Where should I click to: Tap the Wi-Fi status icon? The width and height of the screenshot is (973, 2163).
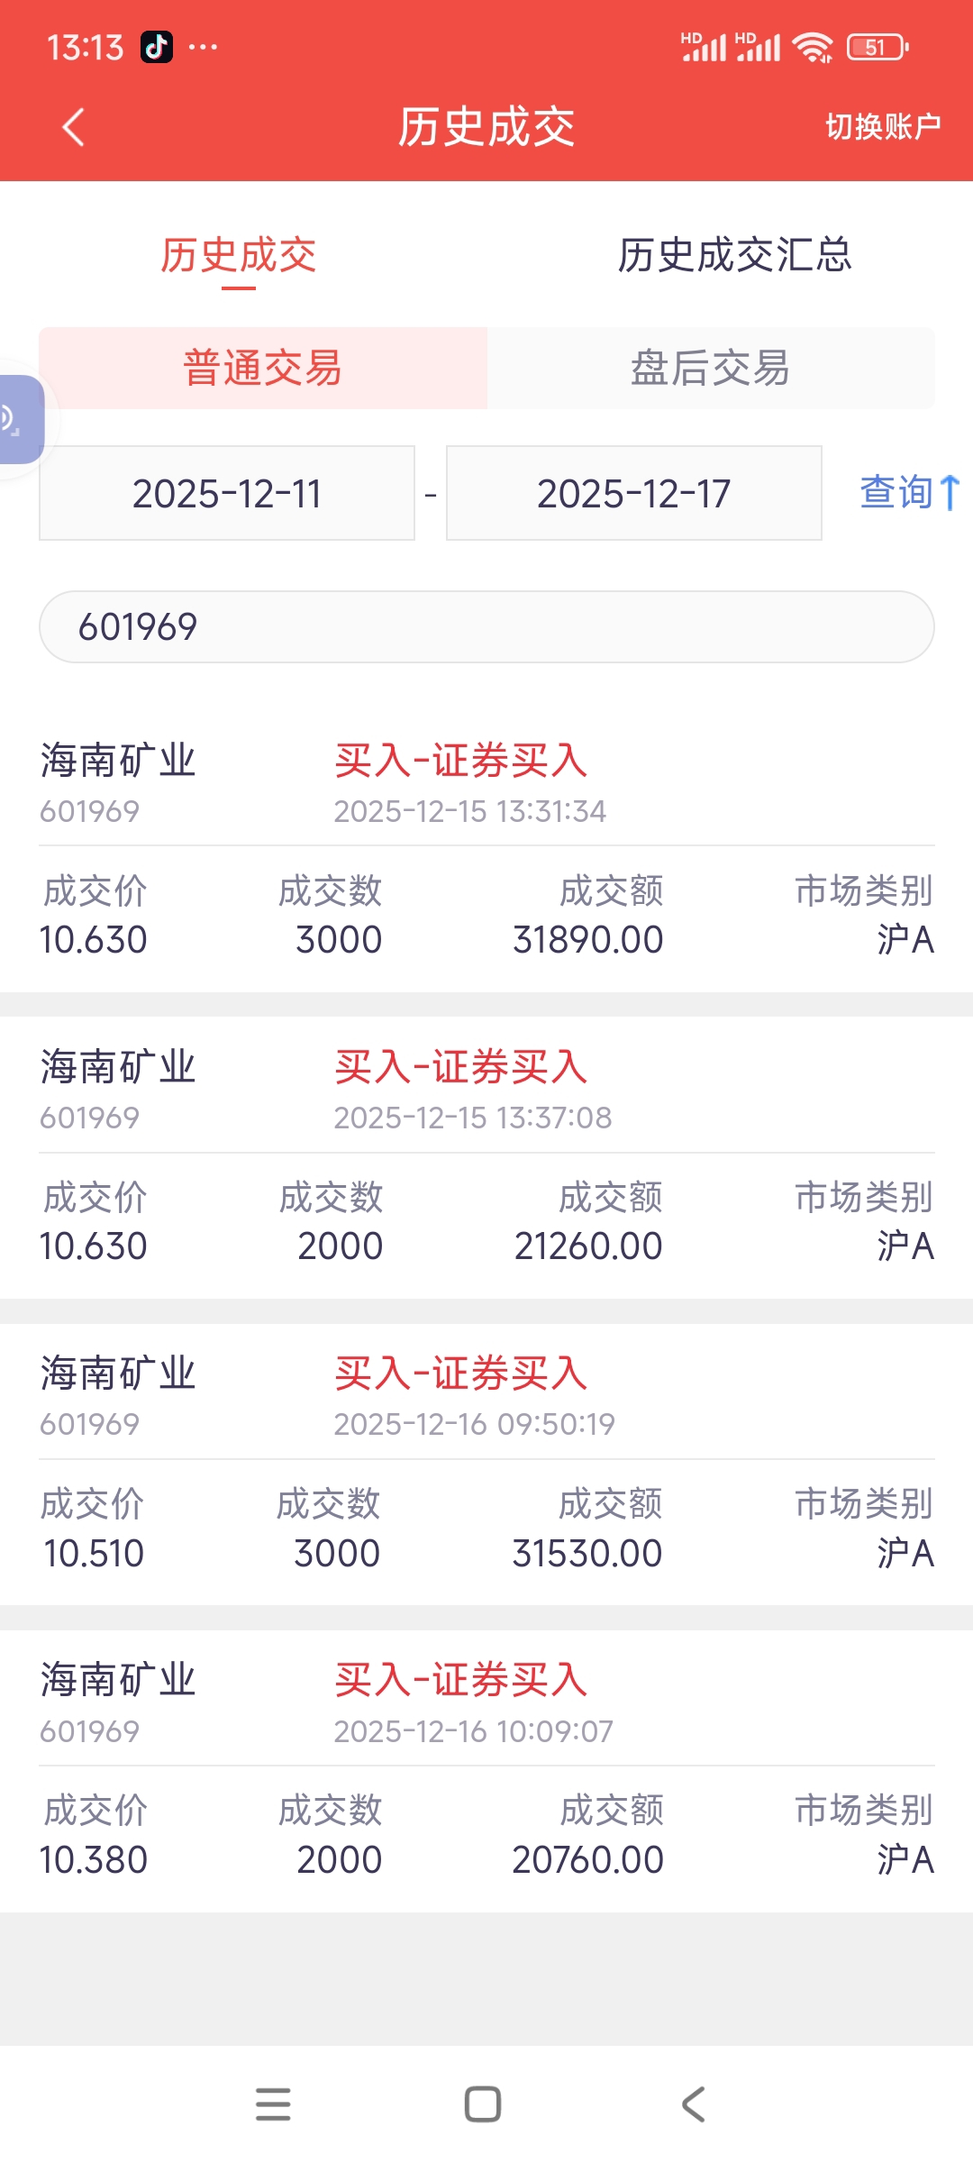[812, 47]
